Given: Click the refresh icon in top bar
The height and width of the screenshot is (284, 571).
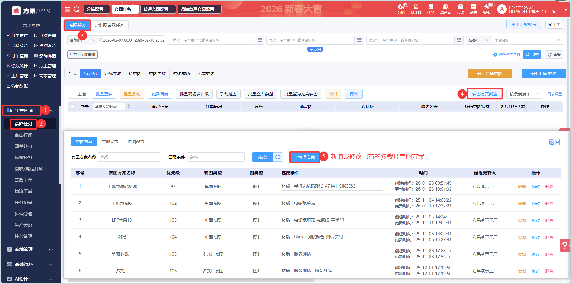Looking at the screenshot, I should pos(76,9).
